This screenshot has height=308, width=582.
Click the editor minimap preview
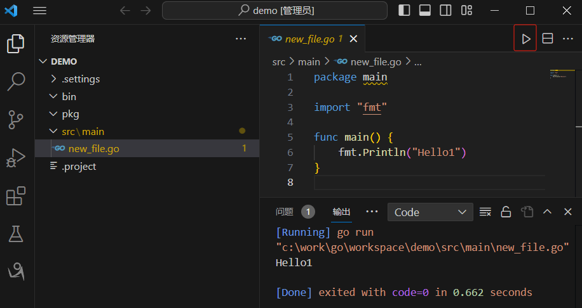click(x=560, y=75)
